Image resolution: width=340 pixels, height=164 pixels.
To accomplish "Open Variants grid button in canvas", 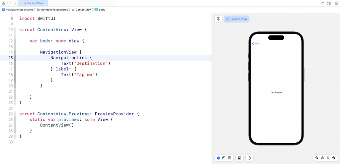I will (x=229, y=158).
